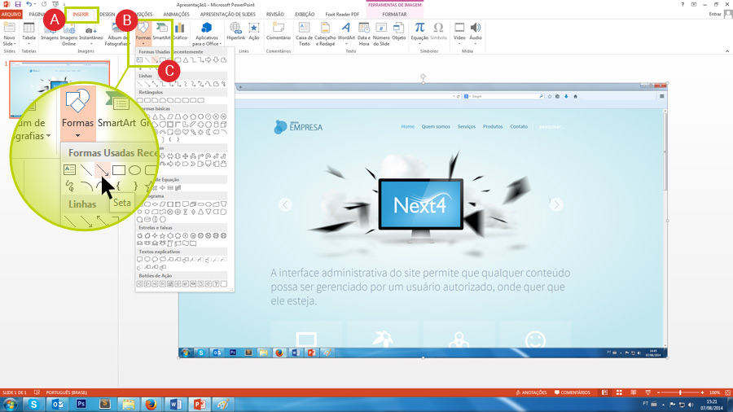Open Firefox from the Windows taskbar
This screenshot has height=412, width=733.
(x=151, y=404)
